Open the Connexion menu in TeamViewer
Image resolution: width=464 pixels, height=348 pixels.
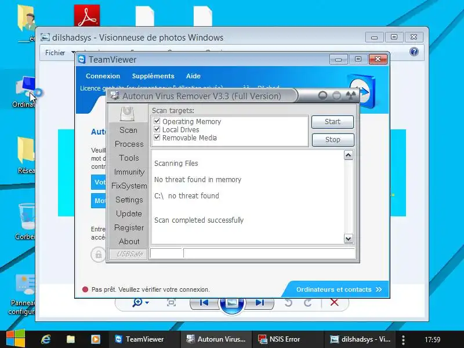click(103, 76)
